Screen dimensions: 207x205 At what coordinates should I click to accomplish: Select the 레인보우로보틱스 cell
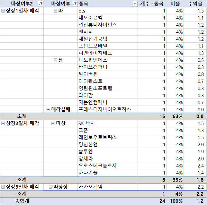click(x=108, y=138)
